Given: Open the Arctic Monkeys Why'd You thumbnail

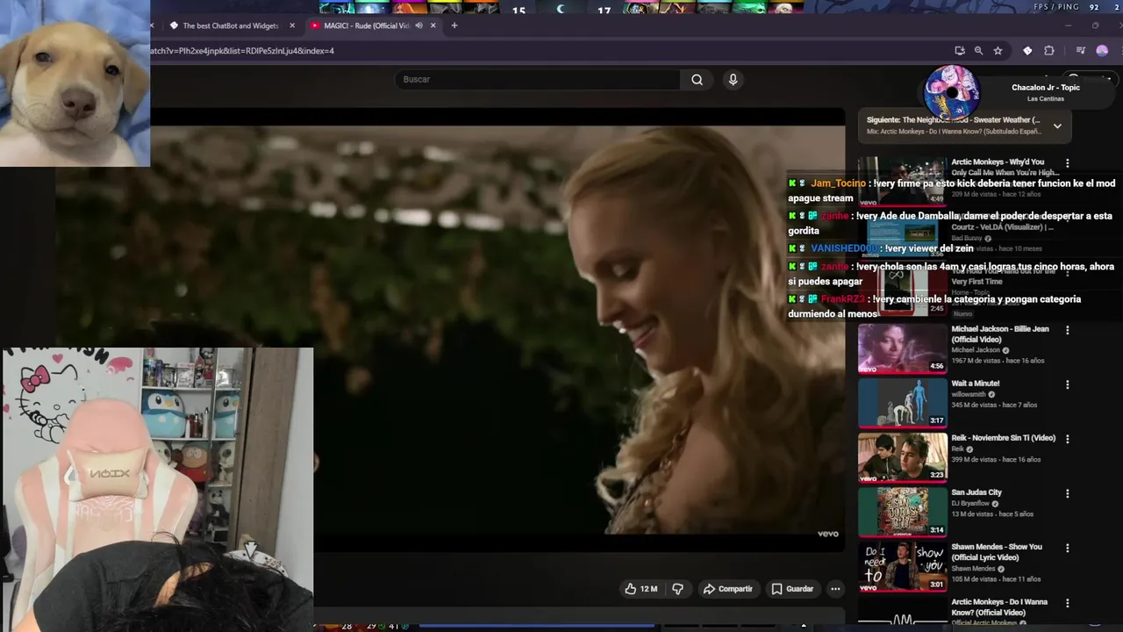Looking at the screenshot, I should [903, 182].
